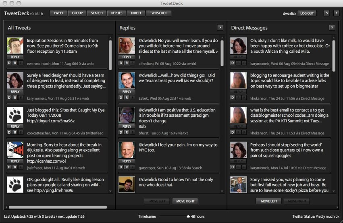Click EstieC avatar in Replies
343x223 pixels.
click(127, 81)
